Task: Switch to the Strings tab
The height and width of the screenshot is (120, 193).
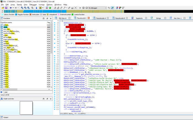Action: (x=158, y=18)
